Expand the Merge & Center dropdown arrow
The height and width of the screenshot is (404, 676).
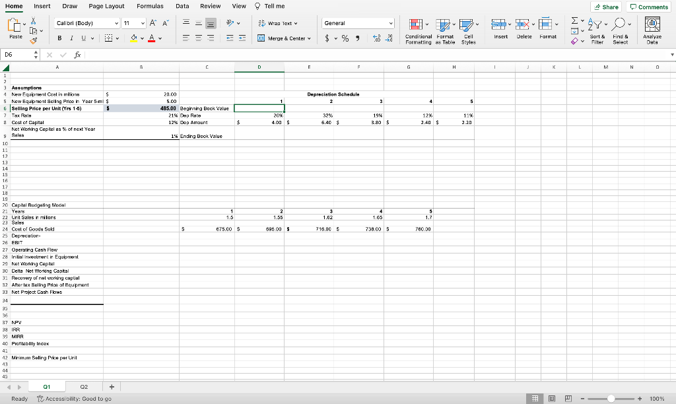309,38
